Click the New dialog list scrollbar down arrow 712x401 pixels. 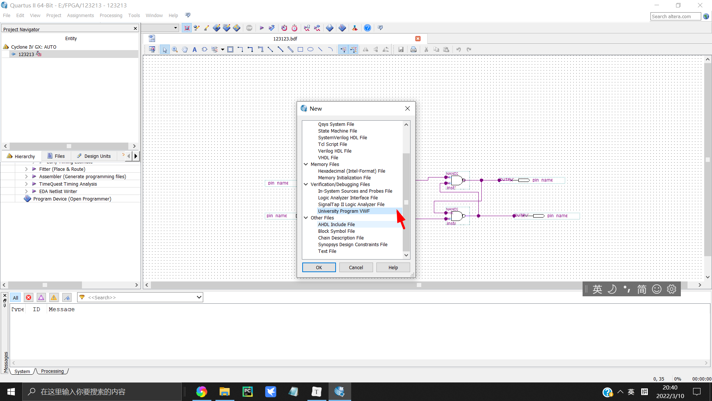(x=406, y=255)
